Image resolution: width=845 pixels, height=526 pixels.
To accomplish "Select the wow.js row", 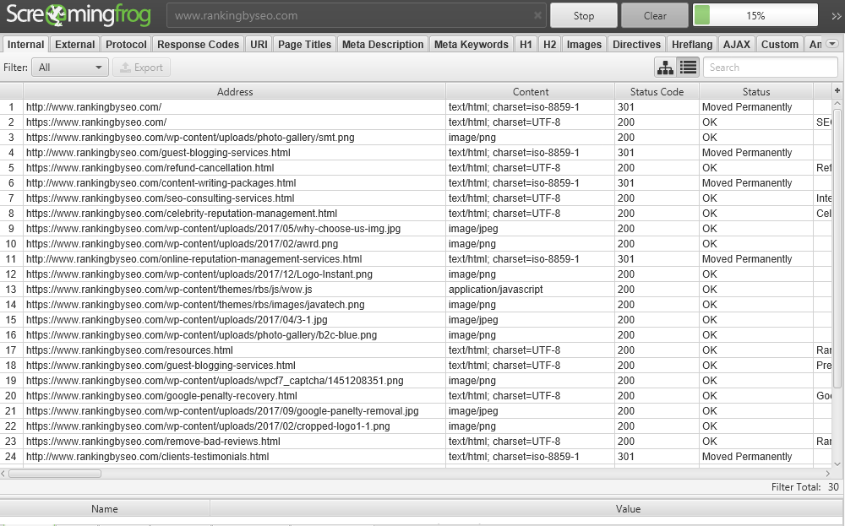I will (x=415, y=289).
